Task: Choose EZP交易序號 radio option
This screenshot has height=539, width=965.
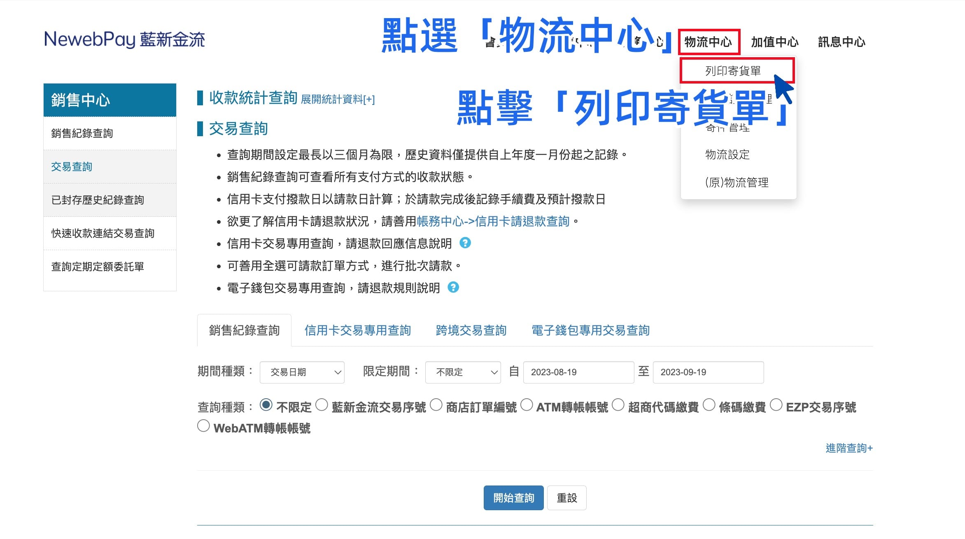Action: [x=776, y=405]
